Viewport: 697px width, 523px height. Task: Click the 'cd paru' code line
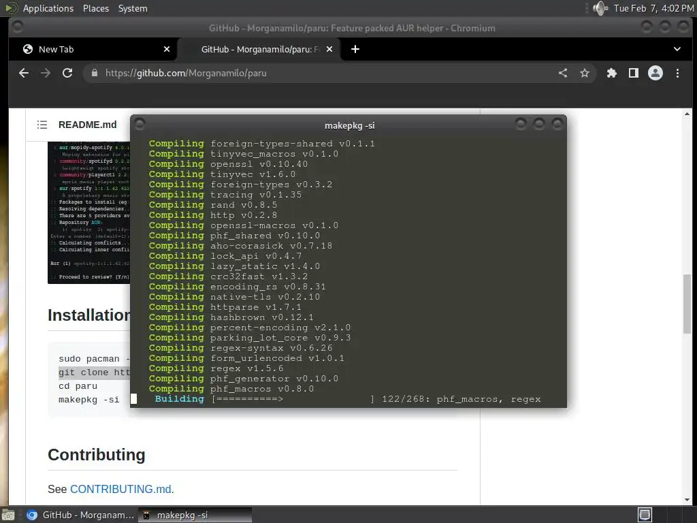coord(78,386)
